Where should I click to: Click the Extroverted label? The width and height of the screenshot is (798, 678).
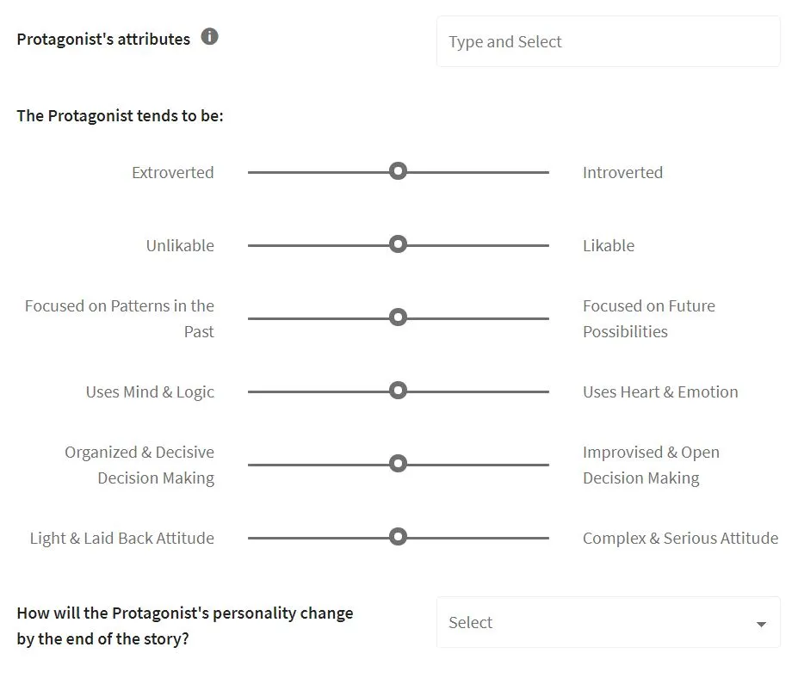(172, 172)
